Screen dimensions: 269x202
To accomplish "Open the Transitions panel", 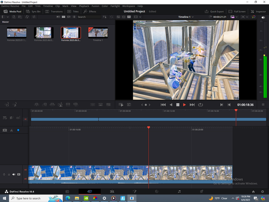I will [54, 11].
